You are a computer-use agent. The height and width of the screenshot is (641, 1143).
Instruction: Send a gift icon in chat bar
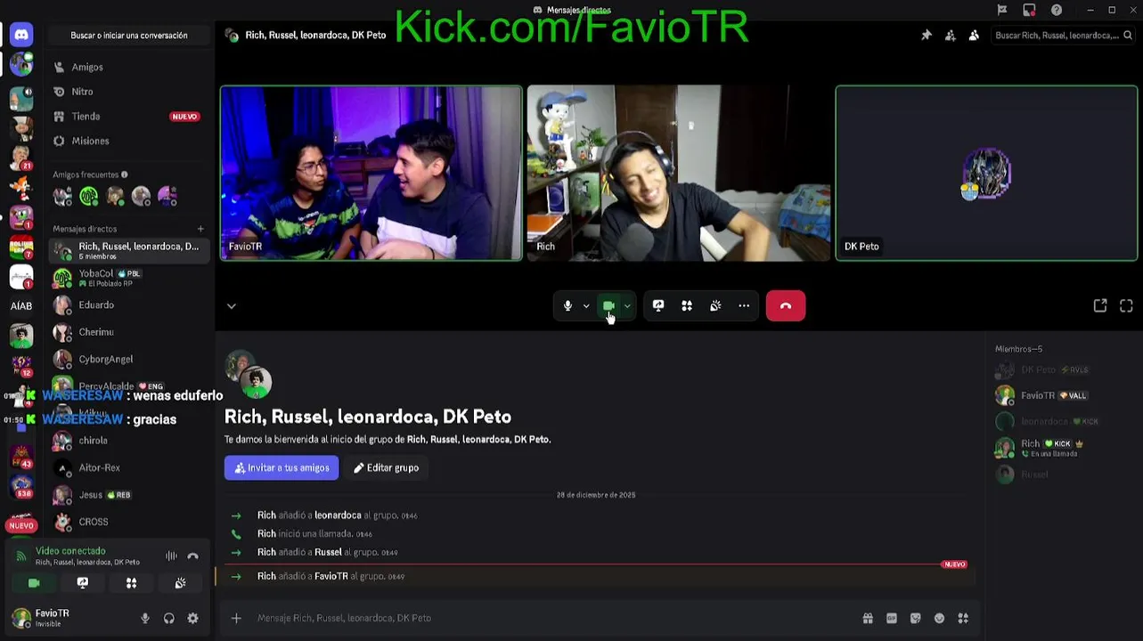pos(868,618)
